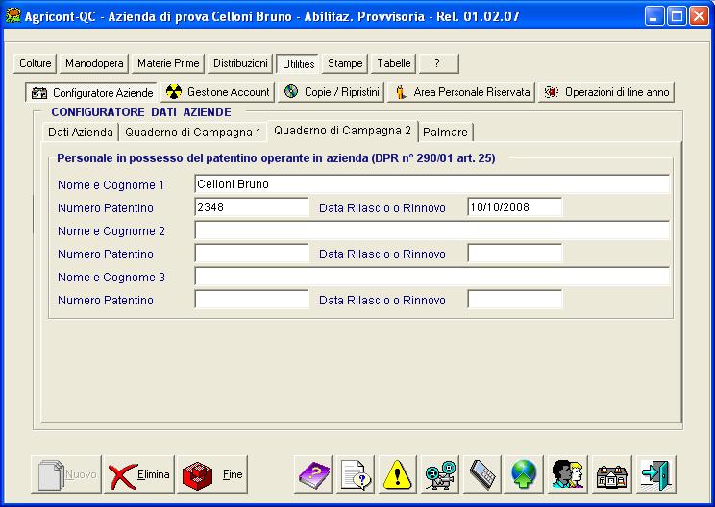Click the purple help book icon
The image size is (715, 507).
coord(313,473)
